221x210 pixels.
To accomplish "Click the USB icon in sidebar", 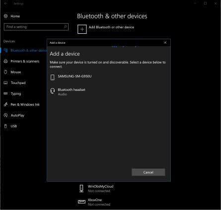I will [x=5, y=126].
